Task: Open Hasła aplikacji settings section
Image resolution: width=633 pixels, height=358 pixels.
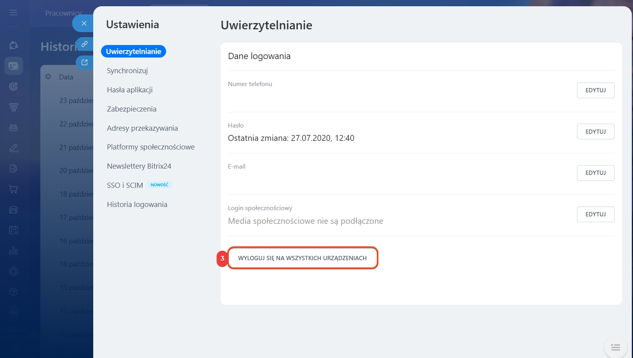Action: click(x=130, y=90)
